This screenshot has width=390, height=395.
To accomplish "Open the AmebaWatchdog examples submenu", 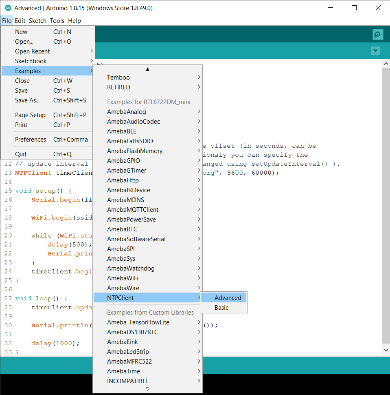I will point(147,269).
